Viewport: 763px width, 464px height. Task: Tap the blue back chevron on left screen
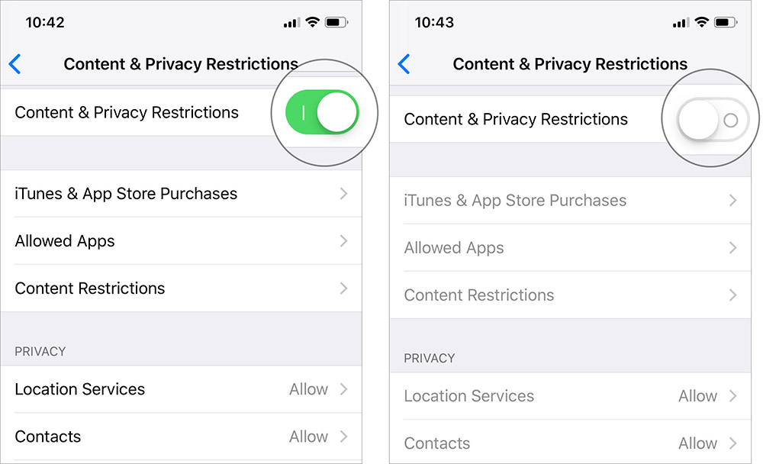(14, 64)
